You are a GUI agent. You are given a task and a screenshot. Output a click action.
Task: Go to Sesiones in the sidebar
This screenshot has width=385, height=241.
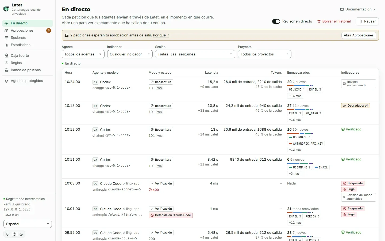pos(28,38)
